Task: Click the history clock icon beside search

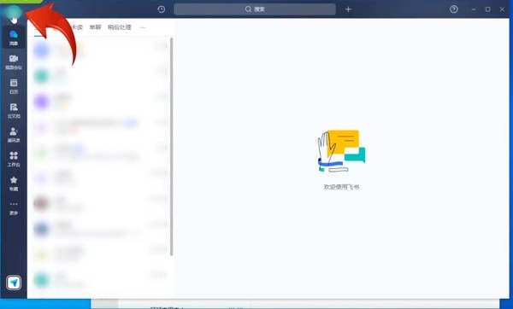Action: [x=162, y=9]
